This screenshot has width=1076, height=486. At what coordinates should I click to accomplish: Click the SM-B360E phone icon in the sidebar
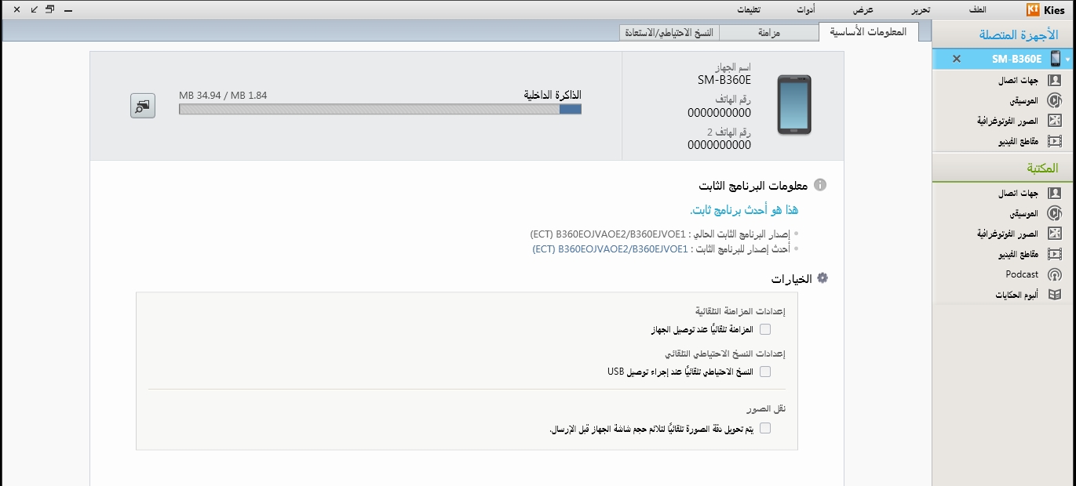tap(1056, 59)
